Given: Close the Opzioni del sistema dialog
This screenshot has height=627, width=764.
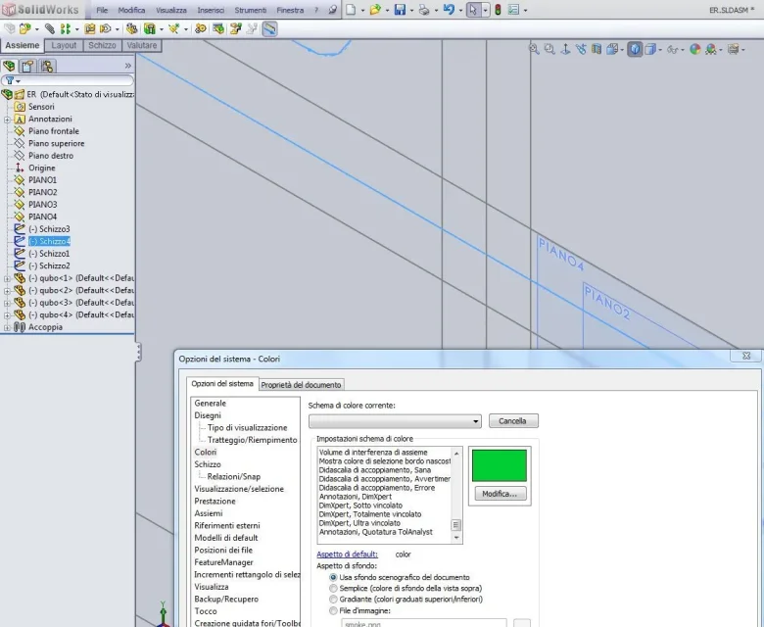Looking at the screenshot, I should (746, 356).
